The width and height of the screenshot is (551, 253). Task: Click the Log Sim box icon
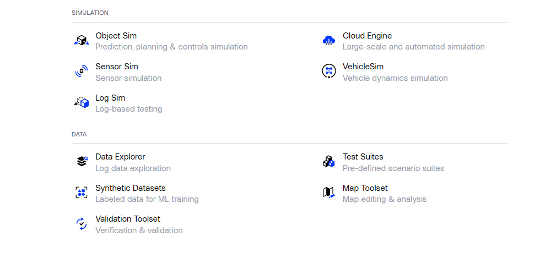82,102
